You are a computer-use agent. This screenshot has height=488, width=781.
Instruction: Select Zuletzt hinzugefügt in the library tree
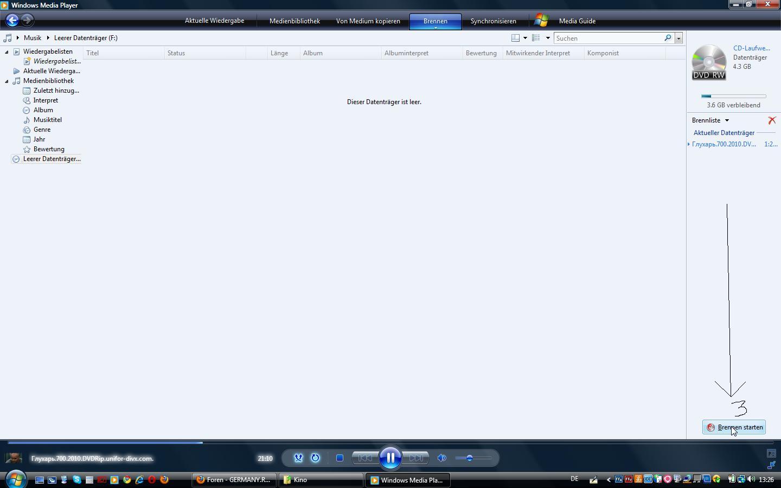pos(56,91)
